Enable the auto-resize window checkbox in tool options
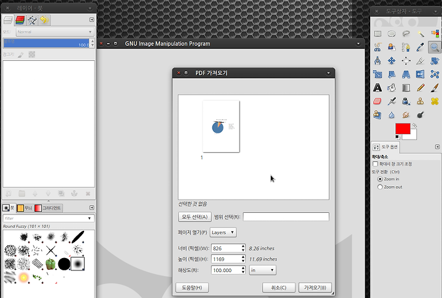The width and height of the screenshot is (442, 298). tap(375, 164)
